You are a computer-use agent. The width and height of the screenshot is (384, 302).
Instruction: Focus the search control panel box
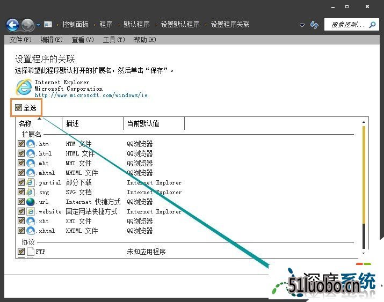point(351,25)
